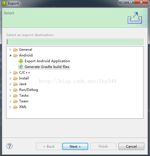Select the Tasks tree item label
This screenshot has width=150, height=156.
pos(24,95)
